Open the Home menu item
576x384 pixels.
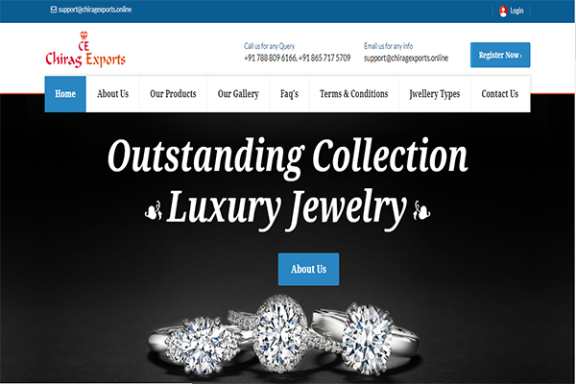coord(65,94)
